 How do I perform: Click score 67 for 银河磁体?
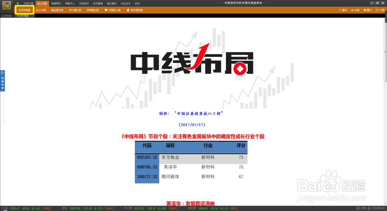(x=241, y=177)
